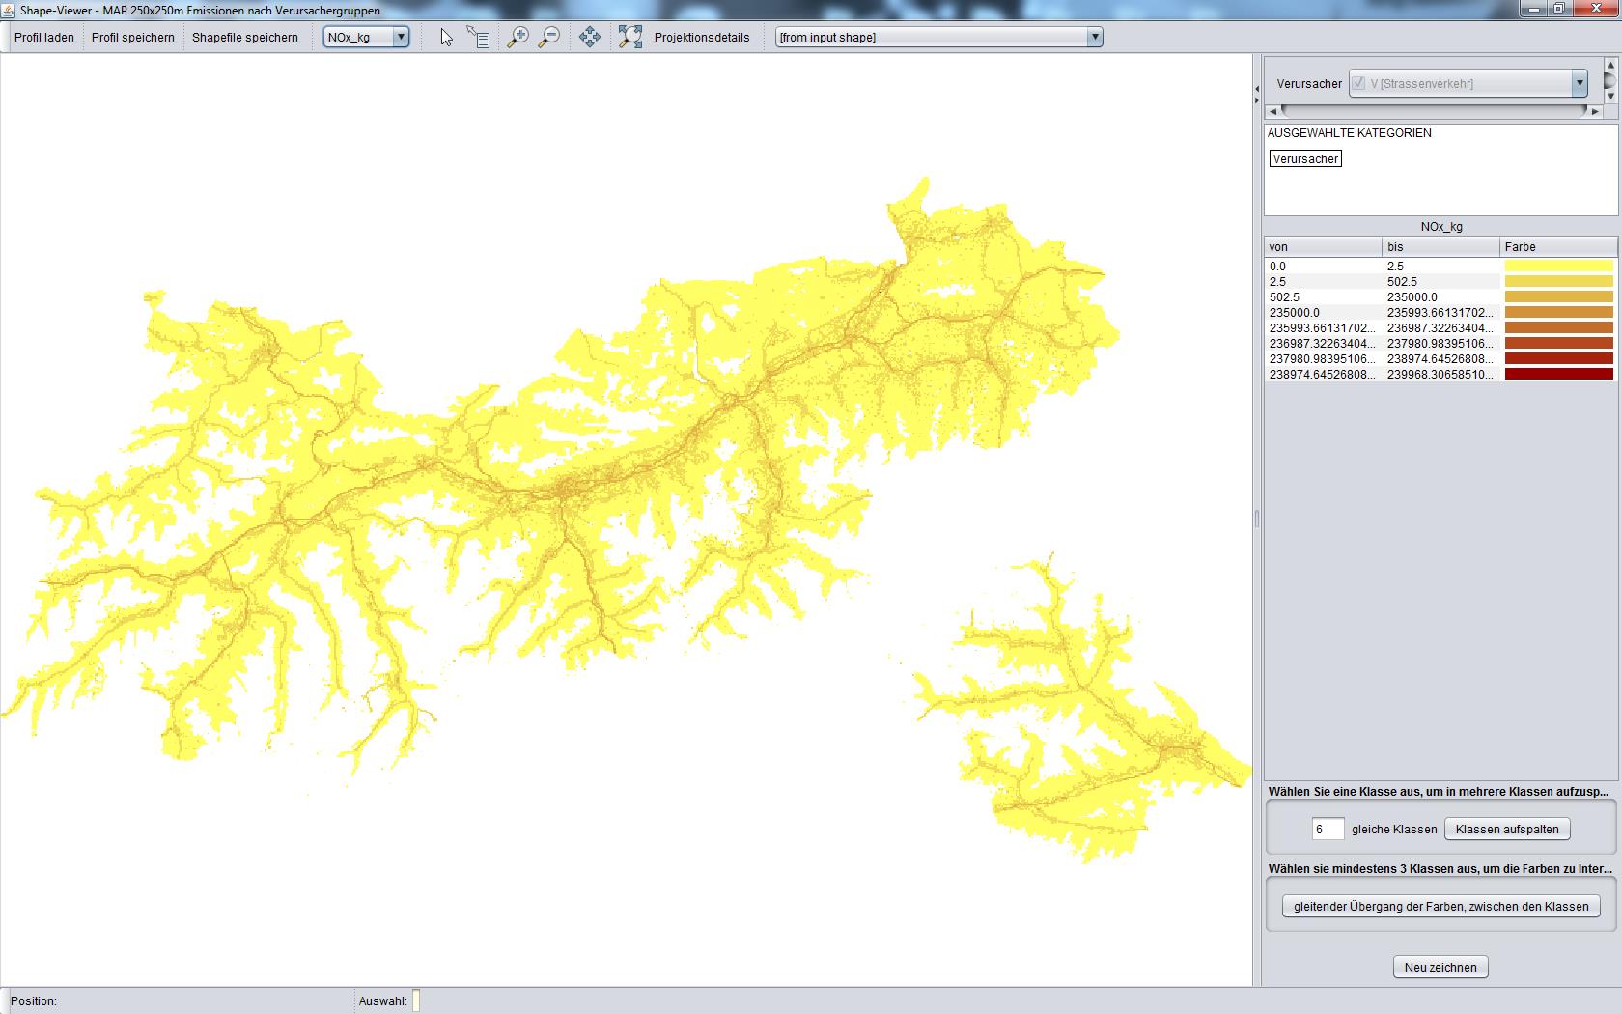The image size is (1622, 1014).
Task: Click the attribute list selection tool icon
Action: tap(479, 38)
